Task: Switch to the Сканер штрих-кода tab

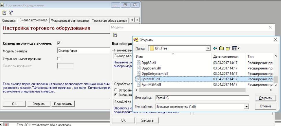Action: (x=34, y=20)
